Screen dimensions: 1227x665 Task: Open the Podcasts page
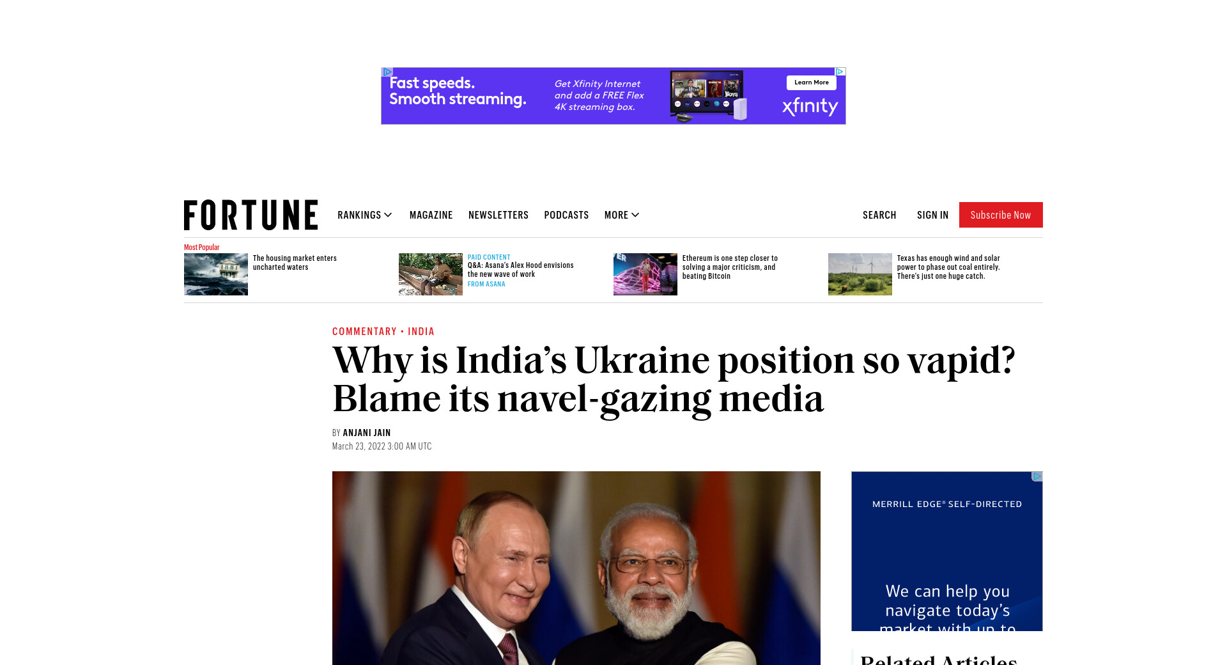coord(566,215)
